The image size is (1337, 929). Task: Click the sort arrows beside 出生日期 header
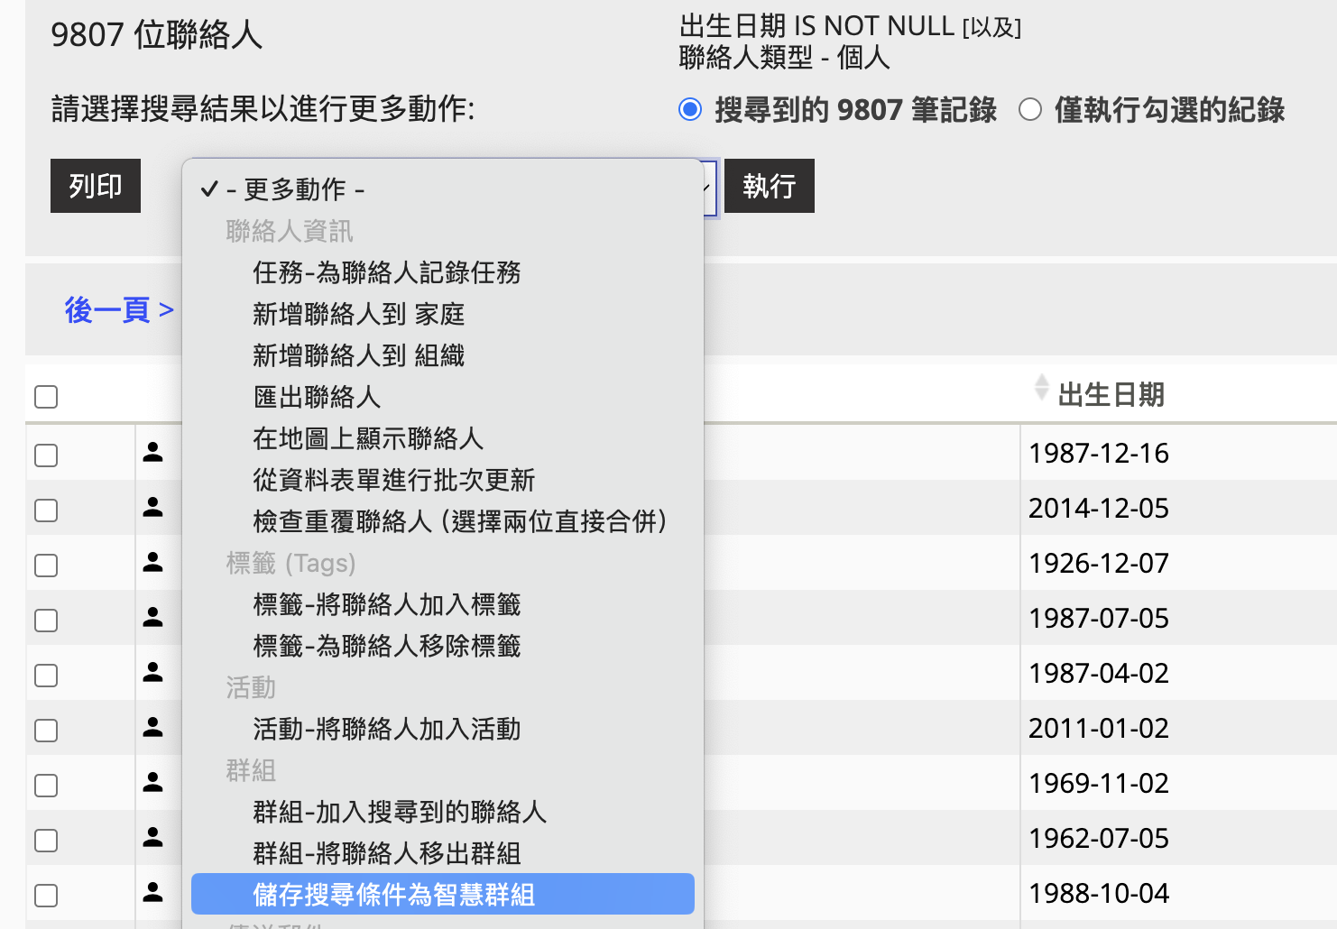tap(1041, 387)
